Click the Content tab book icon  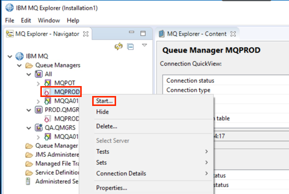click(x=161, y=34)
